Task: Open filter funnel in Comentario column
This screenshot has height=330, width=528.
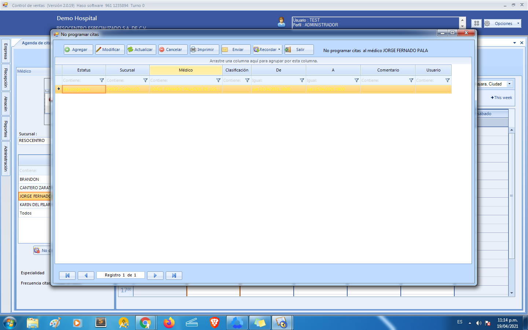Action: [411, 80]
